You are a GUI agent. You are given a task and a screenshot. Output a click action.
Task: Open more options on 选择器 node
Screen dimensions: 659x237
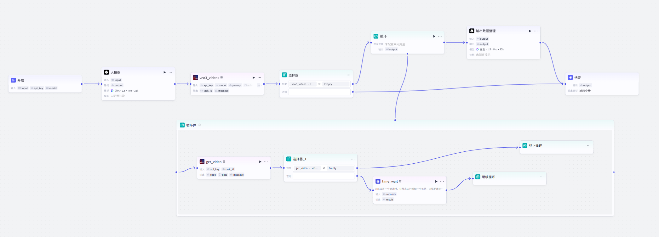point(348,75)
